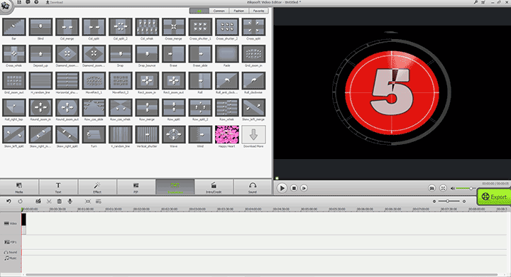Pick the Vertical_shutter transition
This screenshot has height=277, width=511.
147,134
